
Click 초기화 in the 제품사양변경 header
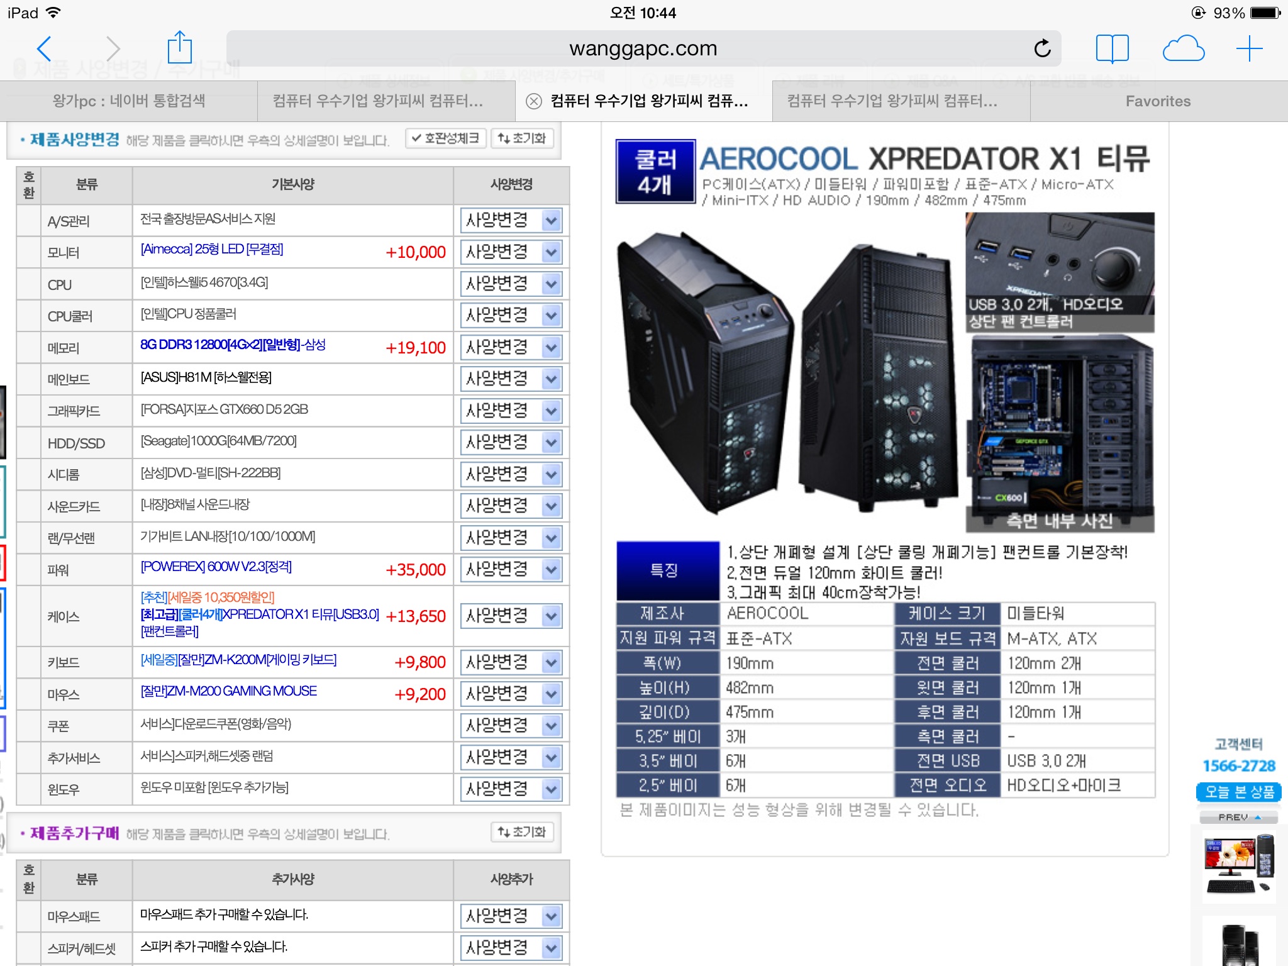coord(522,138)
